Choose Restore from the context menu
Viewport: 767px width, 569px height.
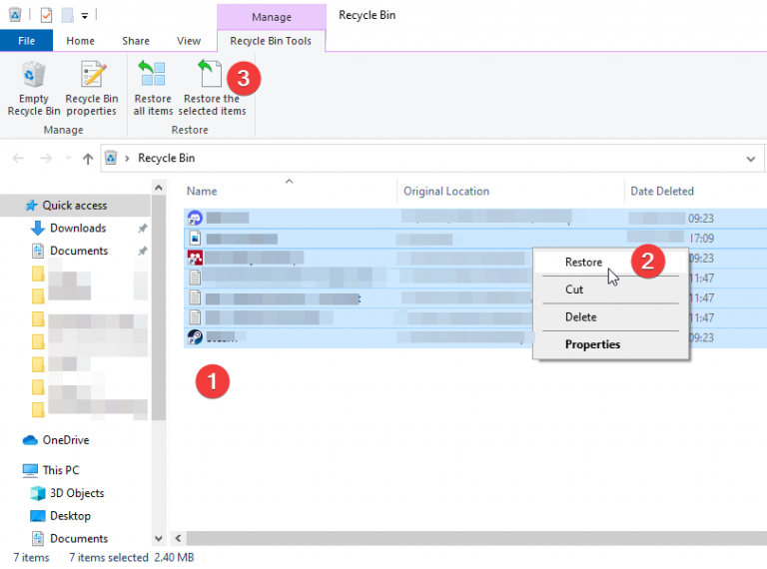583,263
